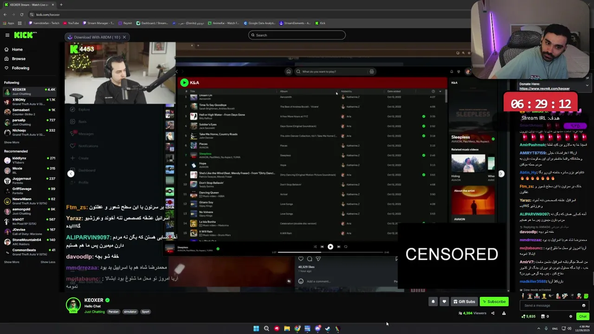
Task: Expand Show More under Recommended
Action: tap(12, 262)
